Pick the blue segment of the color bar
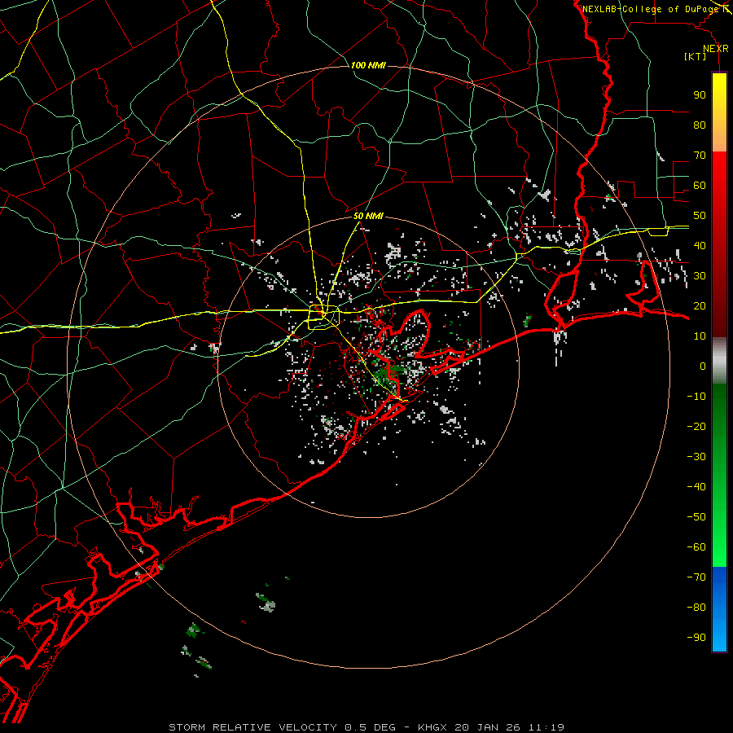 [x=719, y=609]
